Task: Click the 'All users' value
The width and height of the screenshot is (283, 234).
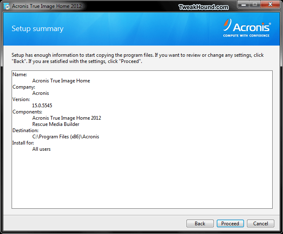Action: (41, 149)
